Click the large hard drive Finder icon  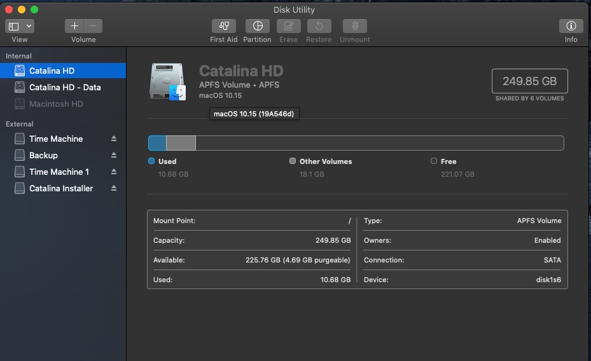click(167, 82)
